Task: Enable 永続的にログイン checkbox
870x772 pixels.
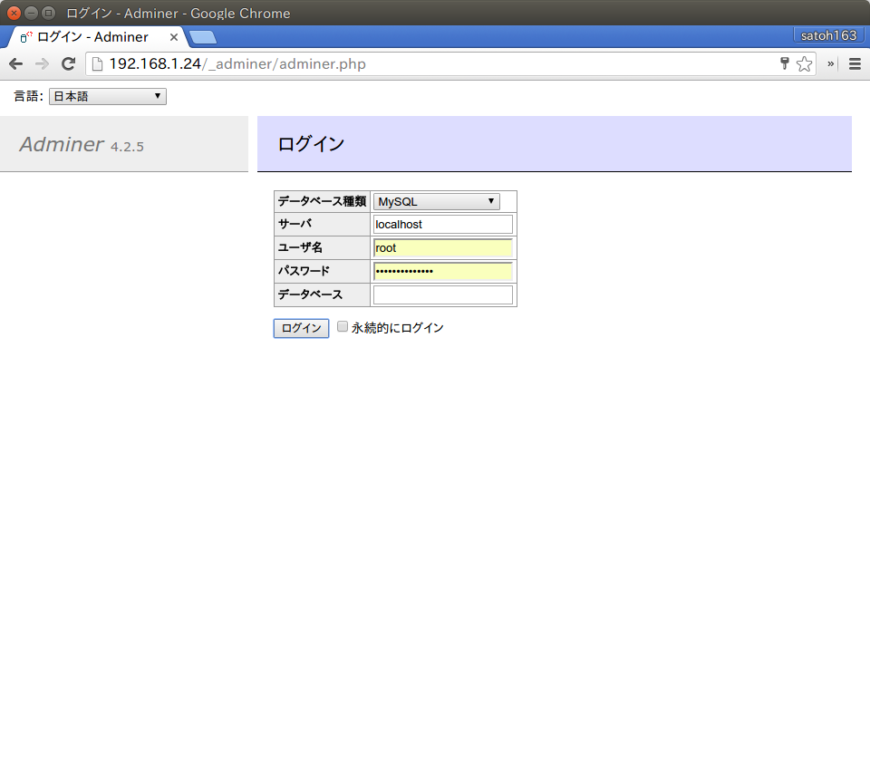Action: point(343,327)
